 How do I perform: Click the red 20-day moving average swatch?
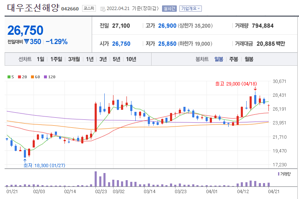tap(19, 77)
